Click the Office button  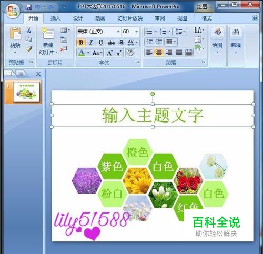pos(12,11)
